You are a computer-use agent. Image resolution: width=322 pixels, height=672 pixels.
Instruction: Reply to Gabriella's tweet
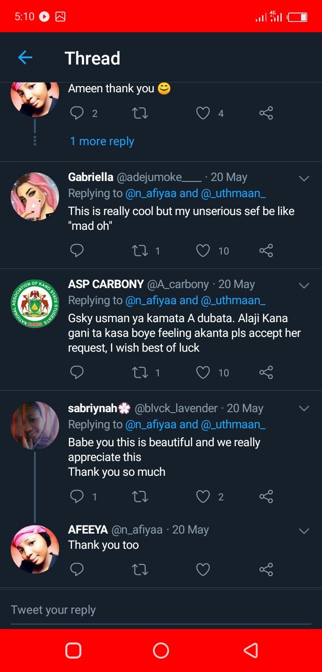pyautogui.click(x=77, y=250)
